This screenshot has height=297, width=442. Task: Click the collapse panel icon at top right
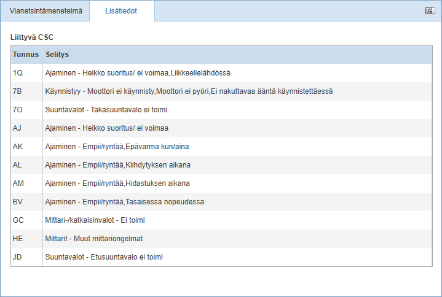(x=430, y=10)
